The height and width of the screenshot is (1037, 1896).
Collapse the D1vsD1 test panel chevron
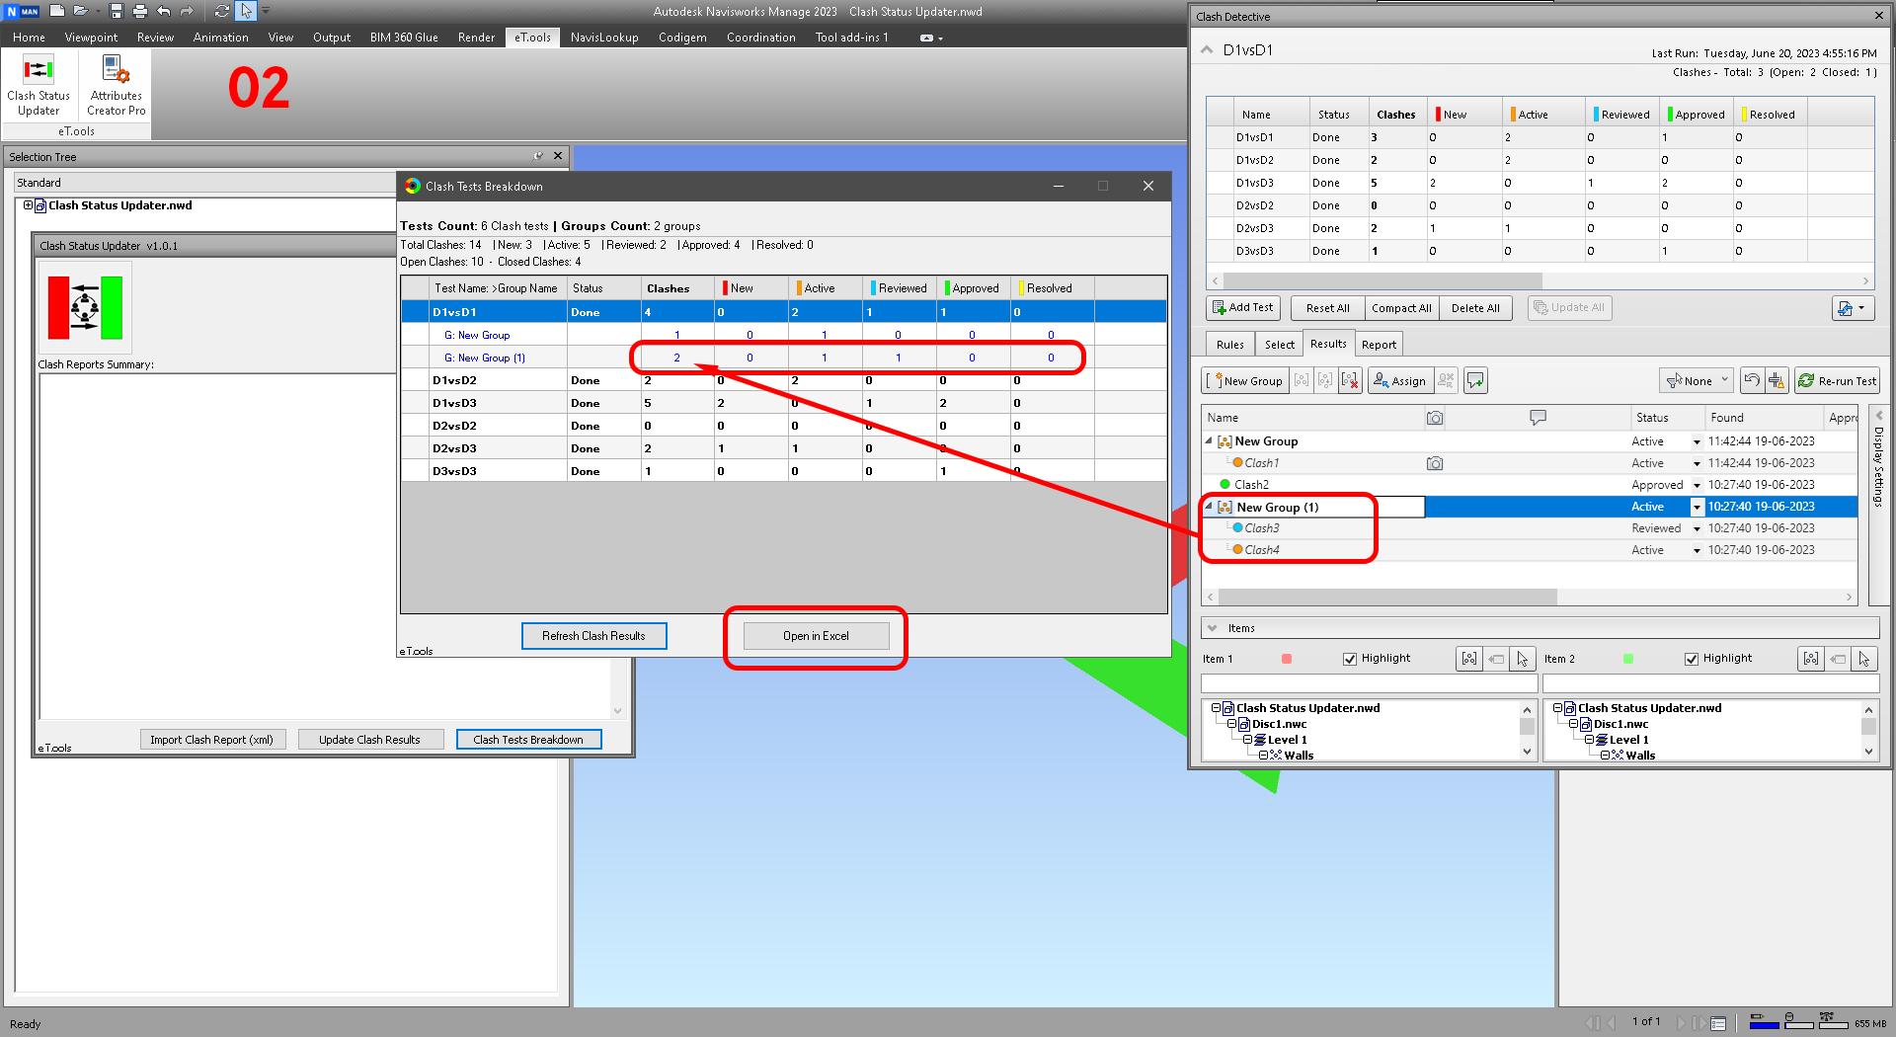coord(1207,49)
